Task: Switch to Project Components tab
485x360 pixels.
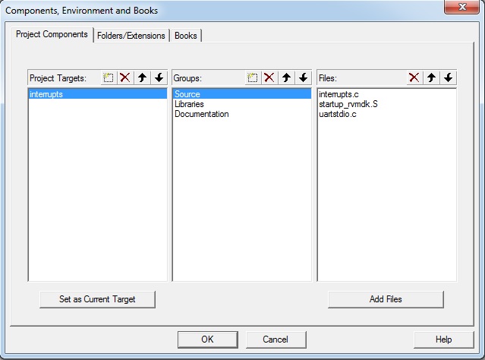Action: (52, 34)
